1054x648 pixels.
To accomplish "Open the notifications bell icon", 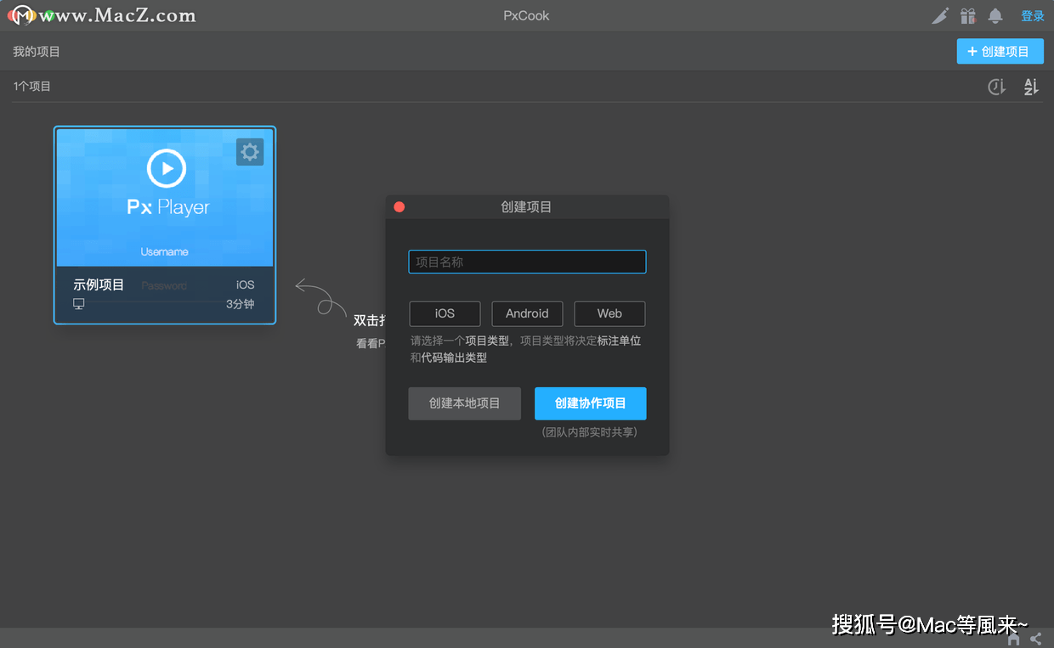I will pyautogui.click(x=994, y=15).
